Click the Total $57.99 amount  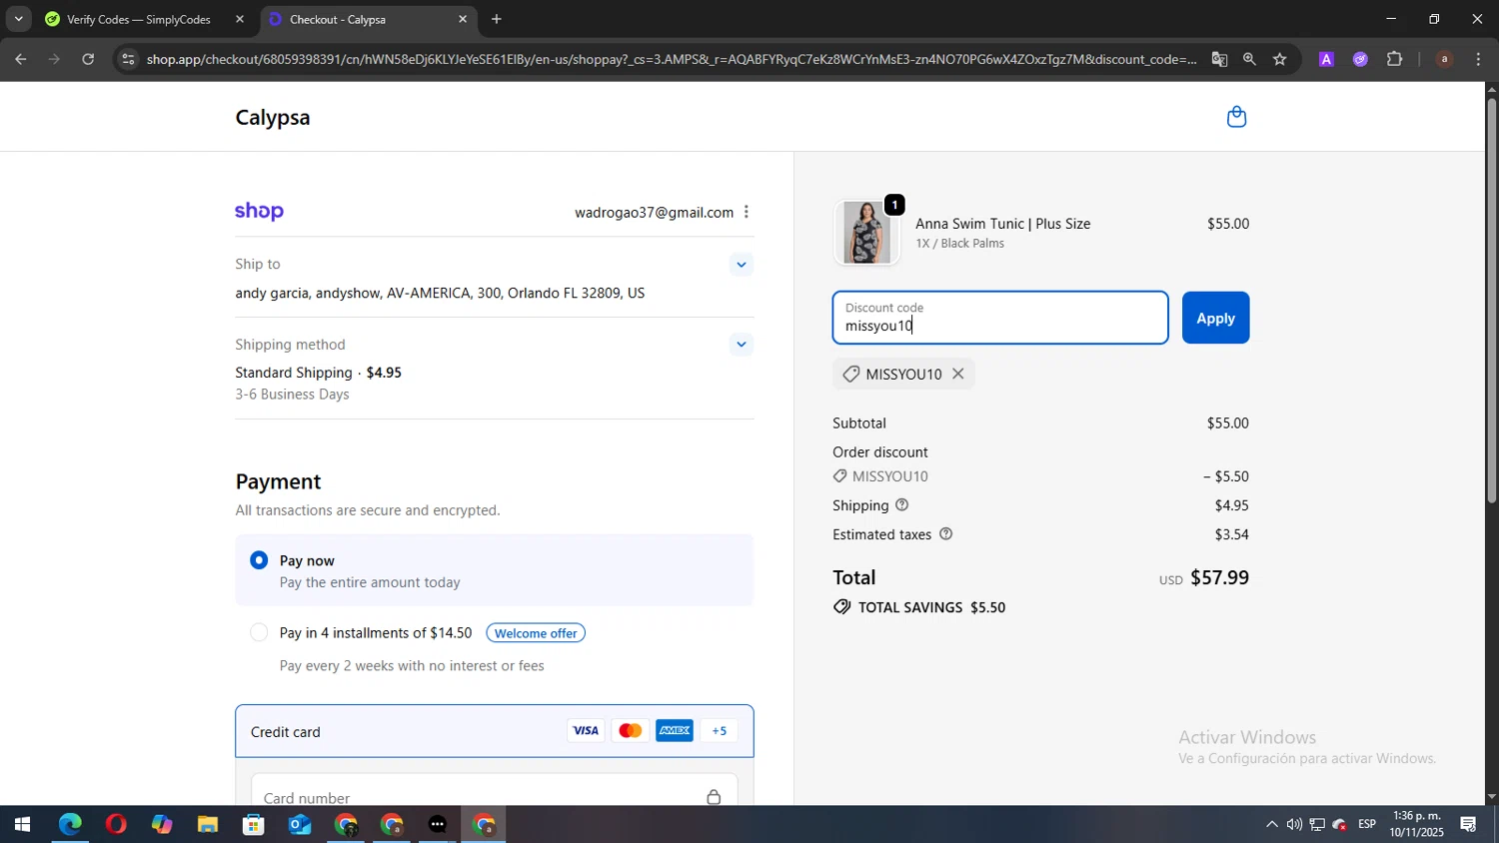(x=1219, y=577)
